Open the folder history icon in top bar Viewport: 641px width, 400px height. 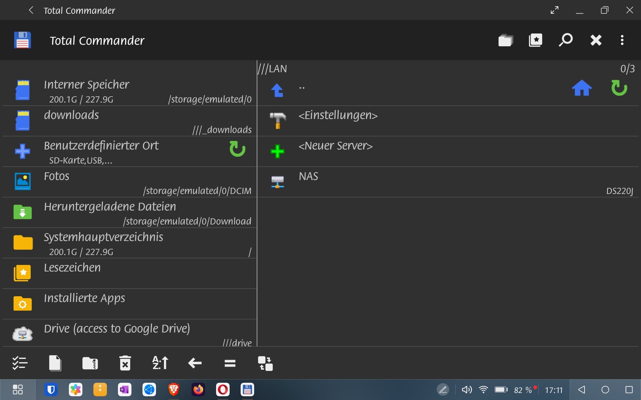505,40
